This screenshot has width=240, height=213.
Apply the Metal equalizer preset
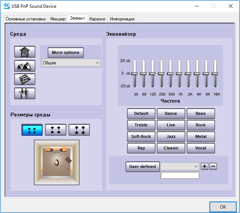tap(200, 136)
